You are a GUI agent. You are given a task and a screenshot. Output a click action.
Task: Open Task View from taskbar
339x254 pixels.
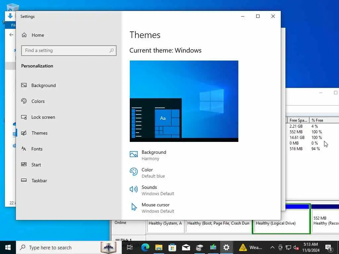130,247
